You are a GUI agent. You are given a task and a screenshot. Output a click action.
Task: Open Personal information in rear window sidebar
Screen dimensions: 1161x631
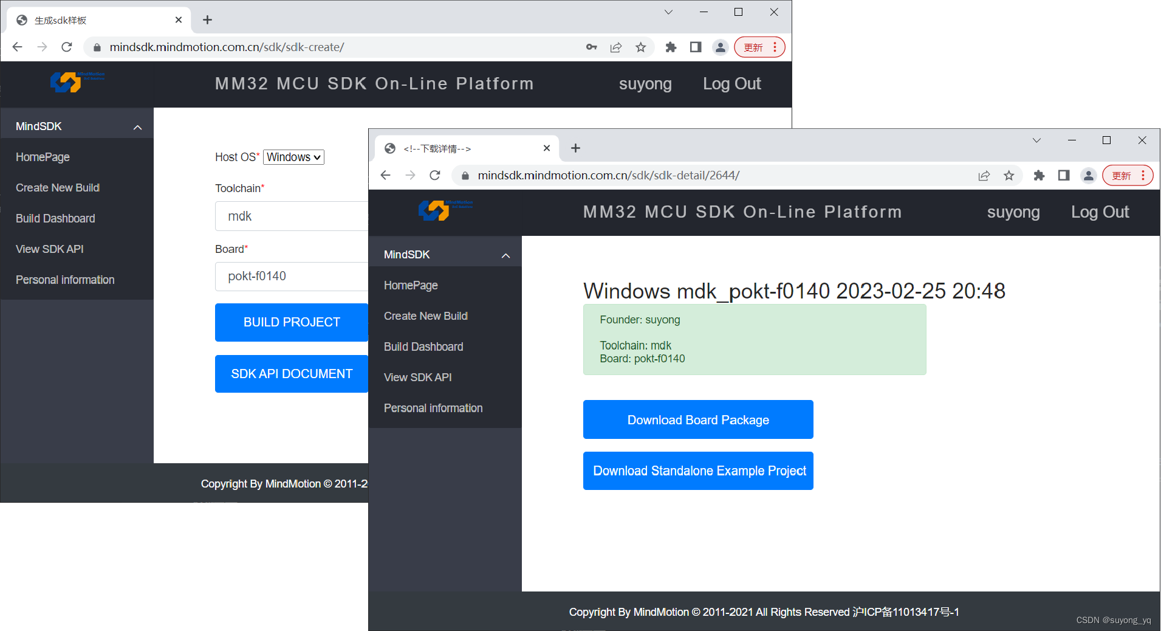[x=65, y=280]
